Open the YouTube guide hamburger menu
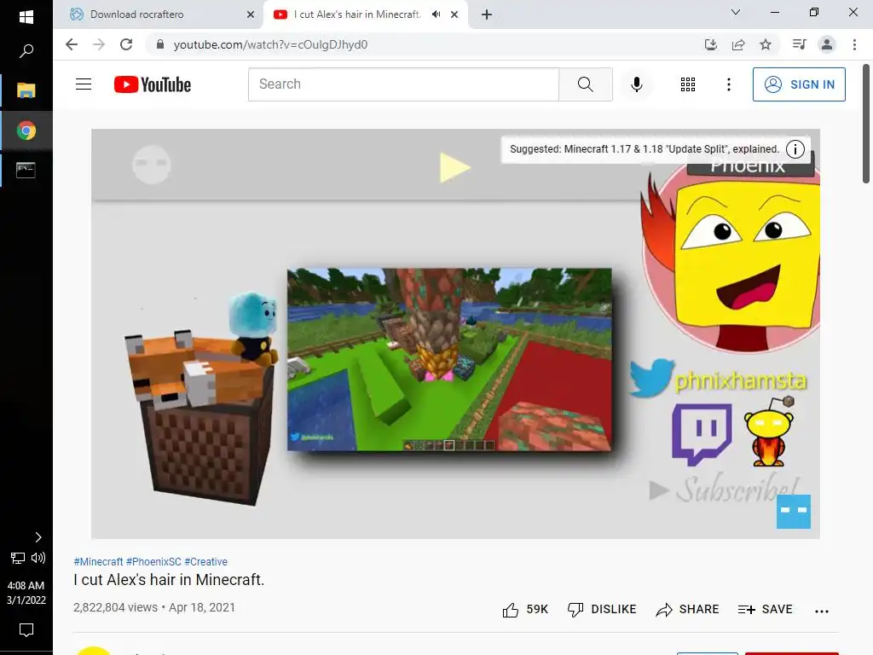Screen dimensions: 873x655 pos(84,84)
